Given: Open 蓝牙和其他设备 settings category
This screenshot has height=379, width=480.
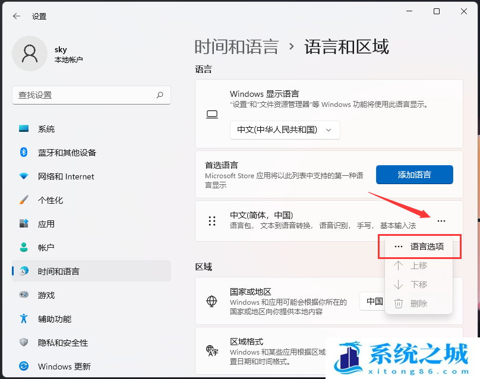Looking at the screenshot, I should click(x=91, y=152).
